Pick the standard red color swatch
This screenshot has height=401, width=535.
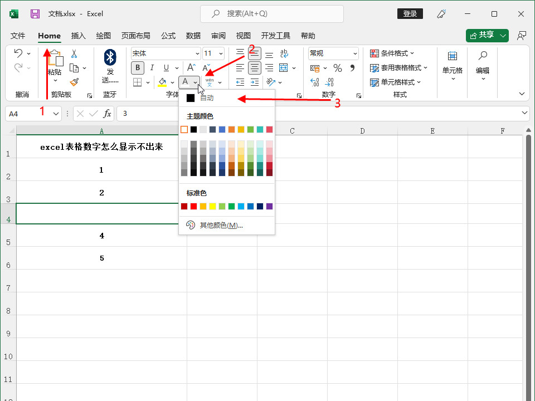click(193, 206)
